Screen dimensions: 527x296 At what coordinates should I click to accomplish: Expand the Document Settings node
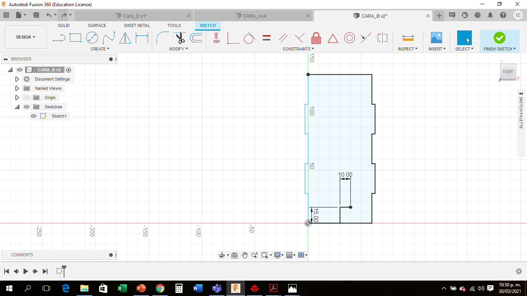tap(17, 79)
